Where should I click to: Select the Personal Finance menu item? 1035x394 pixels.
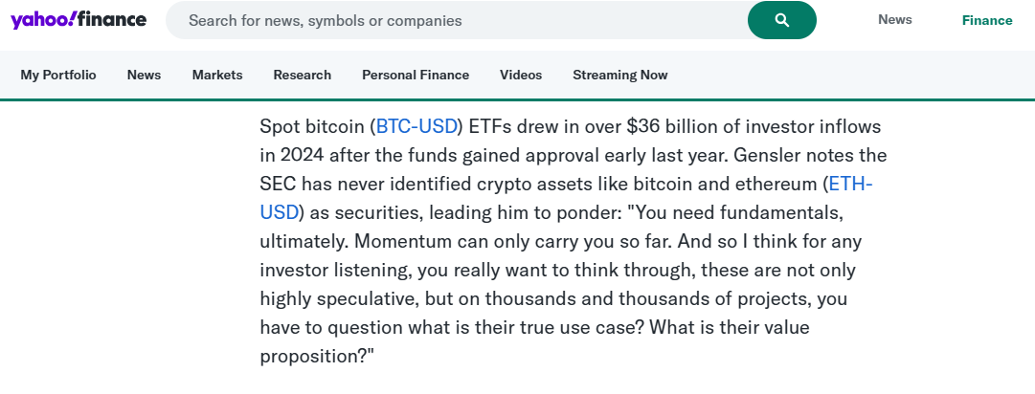416,76
